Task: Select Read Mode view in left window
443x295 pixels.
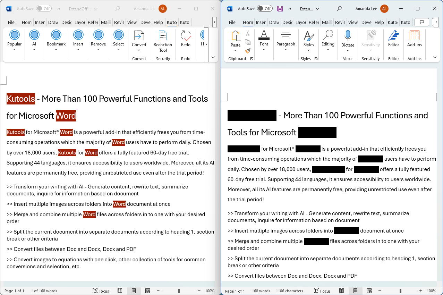Action: coord(120,291)
